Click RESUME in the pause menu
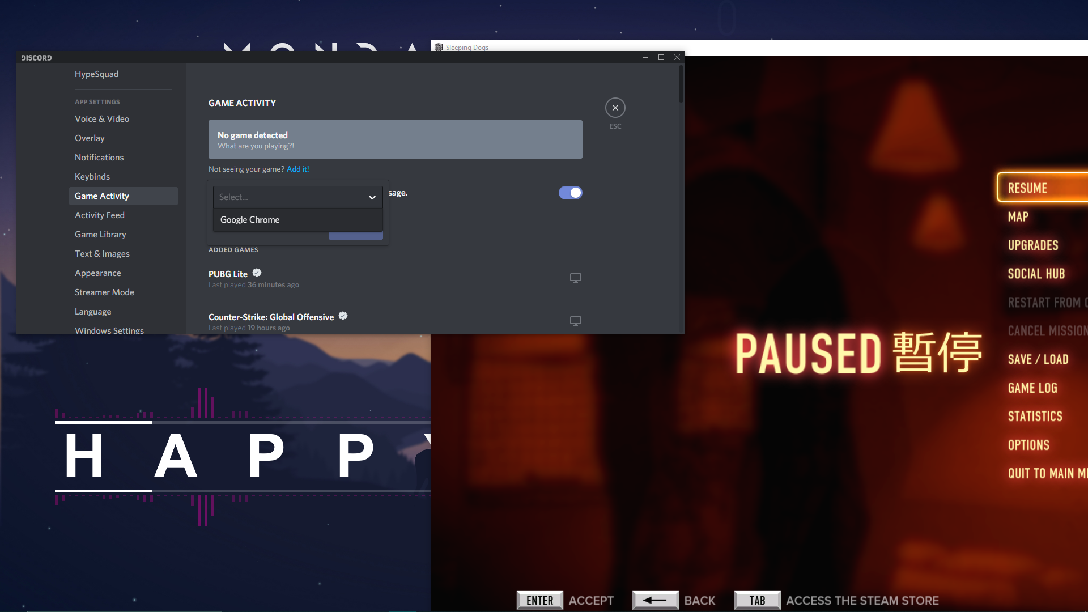 pos(1027,188)
